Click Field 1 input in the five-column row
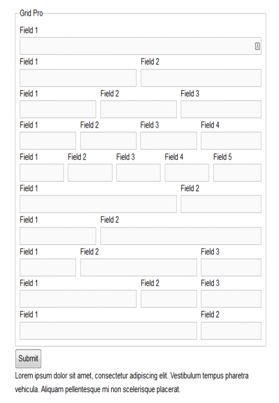The height and width of the screenshot is (403, 279). 42,173
